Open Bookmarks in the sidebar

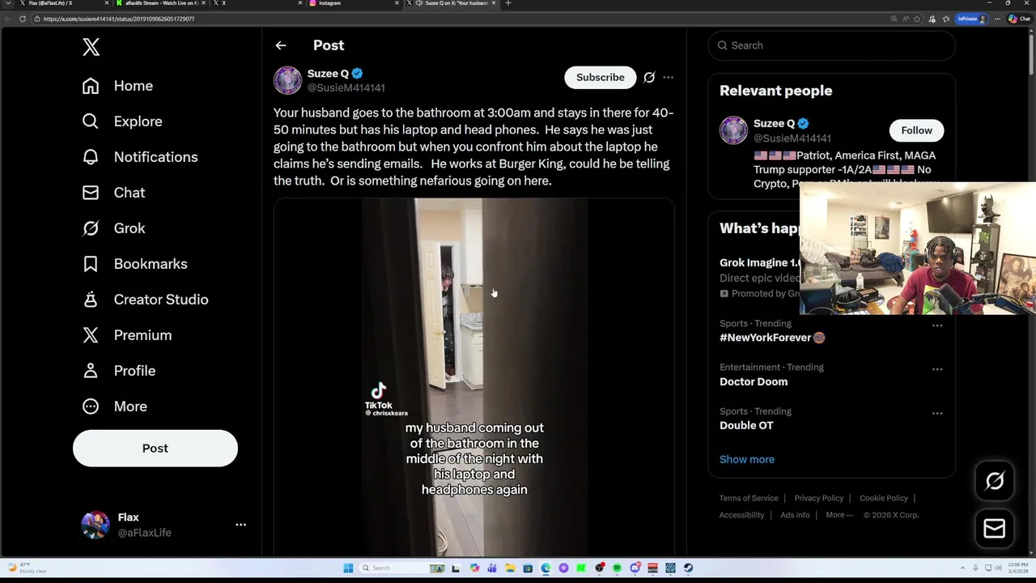click(x=134, y=264)
